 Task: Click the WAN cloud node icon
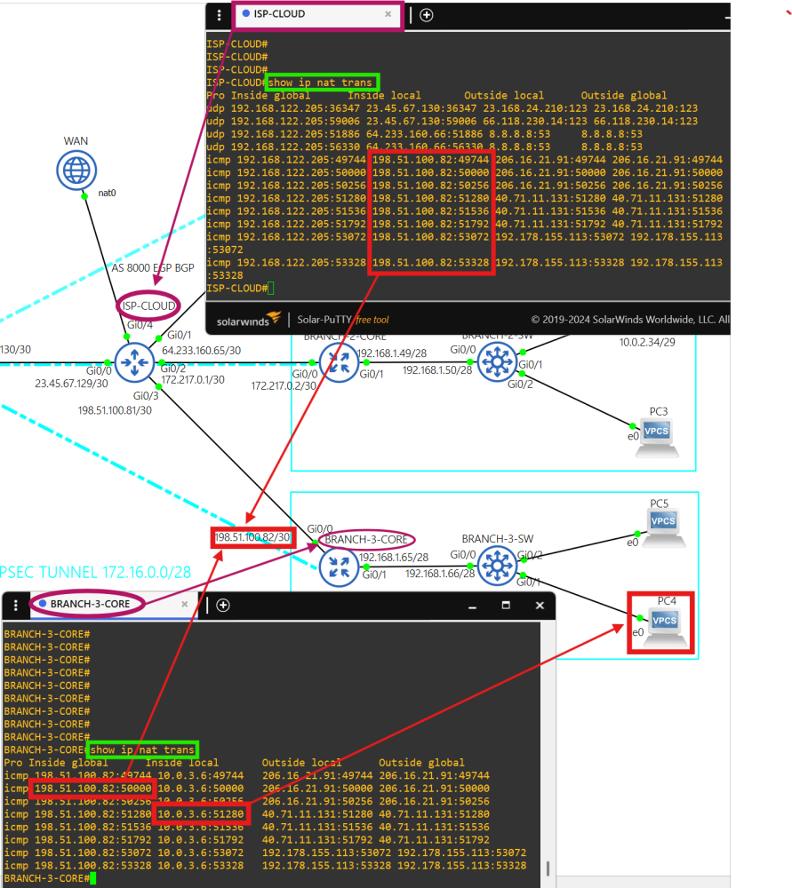(76, 170)
